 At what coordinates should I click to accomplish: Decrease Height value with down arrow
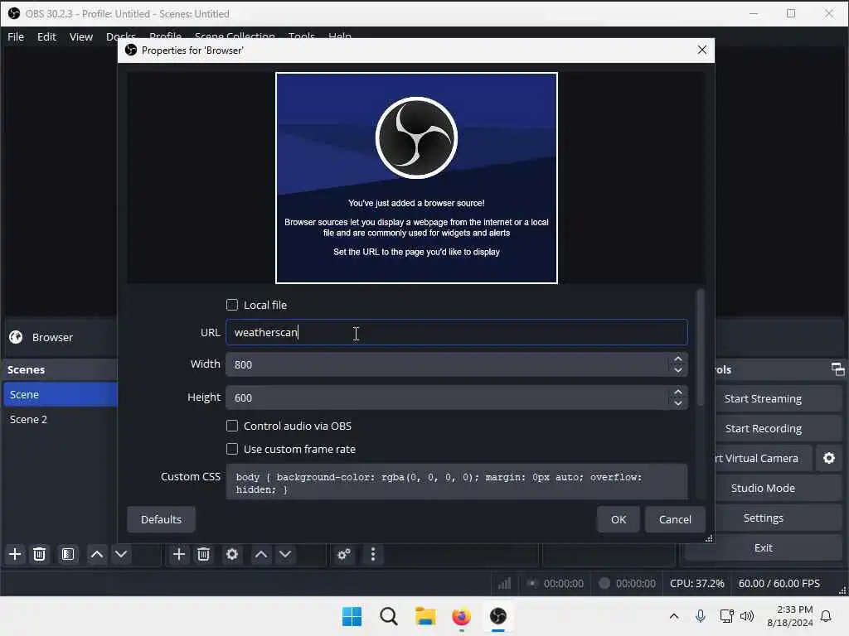(x=678, y=403)
